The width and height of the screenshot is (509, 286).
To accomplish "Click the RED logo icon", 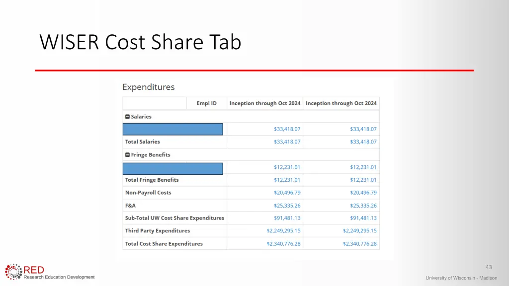I will (x=13, y=272).
